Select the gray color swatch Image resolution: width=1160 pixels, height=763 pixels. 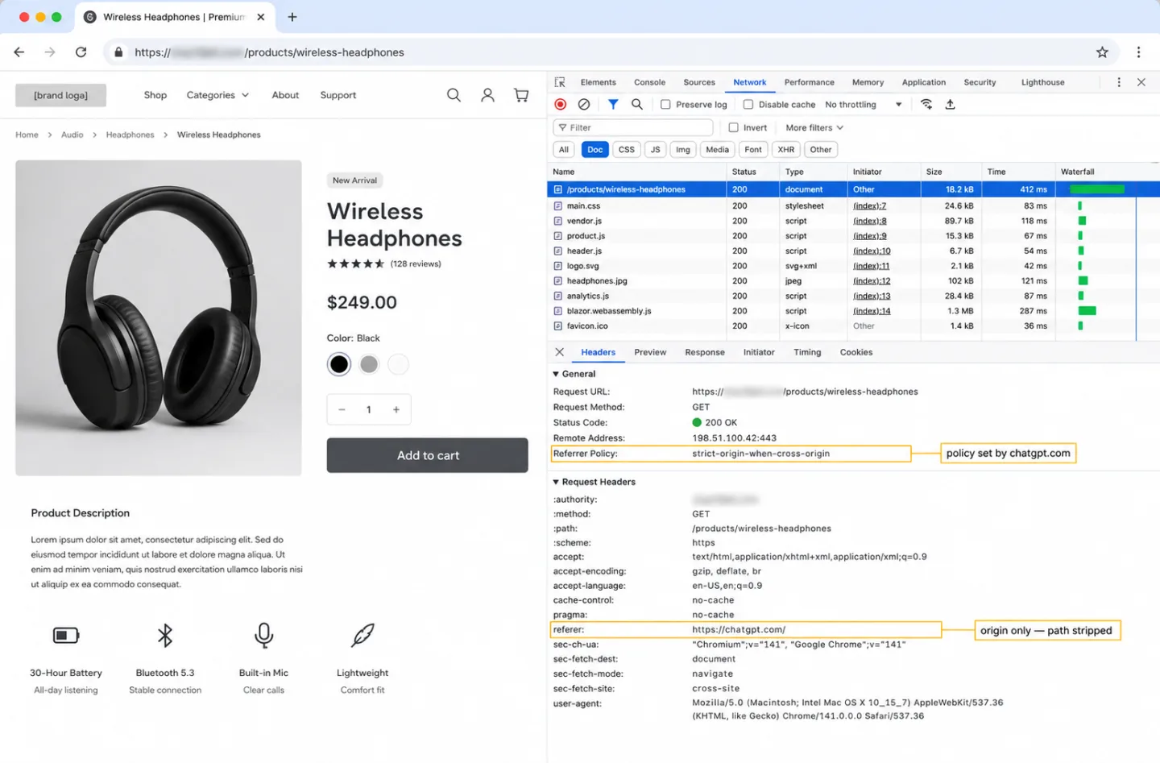tap(369, 364)
